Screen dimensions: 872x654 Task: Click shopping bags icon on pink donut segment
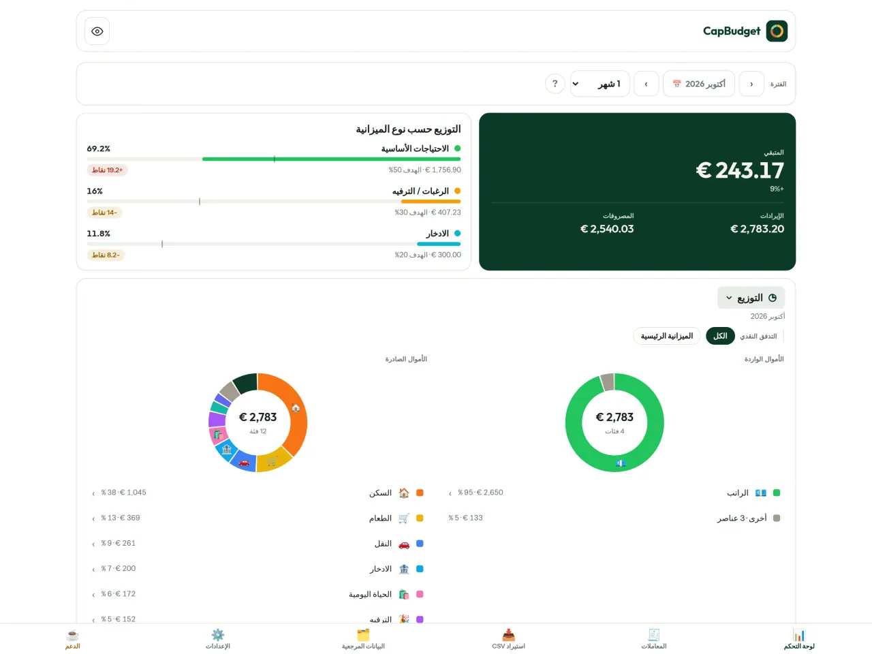coord(217,435)
